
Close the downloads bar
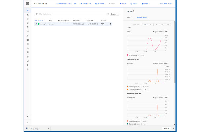point(173,128)
